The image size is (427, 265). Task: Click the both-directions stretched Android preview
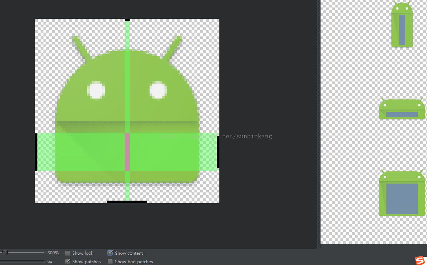[x=402, y=193]
